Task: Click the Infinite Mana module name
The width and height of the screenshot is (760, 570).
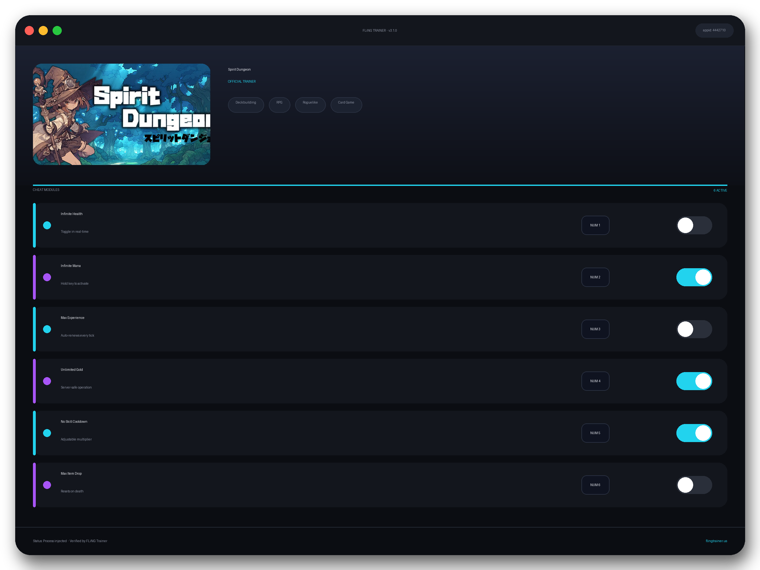Action: click(71, 266)
